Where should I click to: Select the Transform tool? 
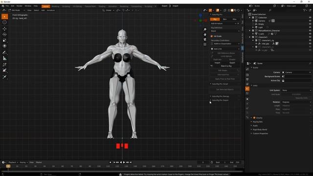coord(4,46)
